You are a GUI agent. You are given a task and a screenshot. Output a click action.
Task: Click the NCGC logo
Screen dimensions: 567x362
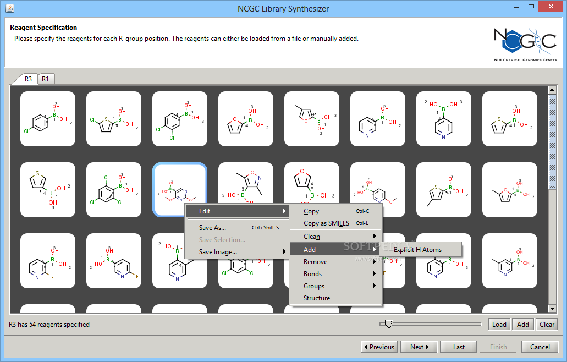click(x=525, y=44)
